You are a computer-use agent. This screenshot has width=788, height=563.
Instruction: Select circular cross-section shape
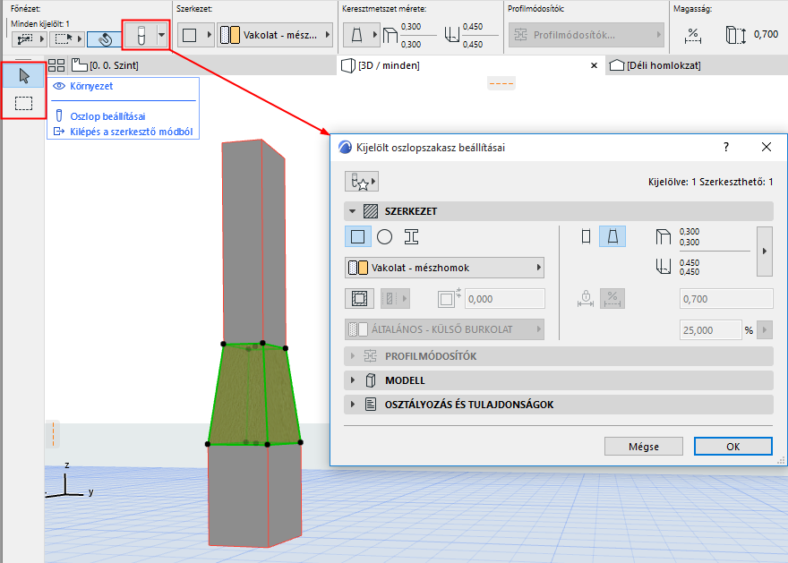pyautogui.click(x=385, y=237)
